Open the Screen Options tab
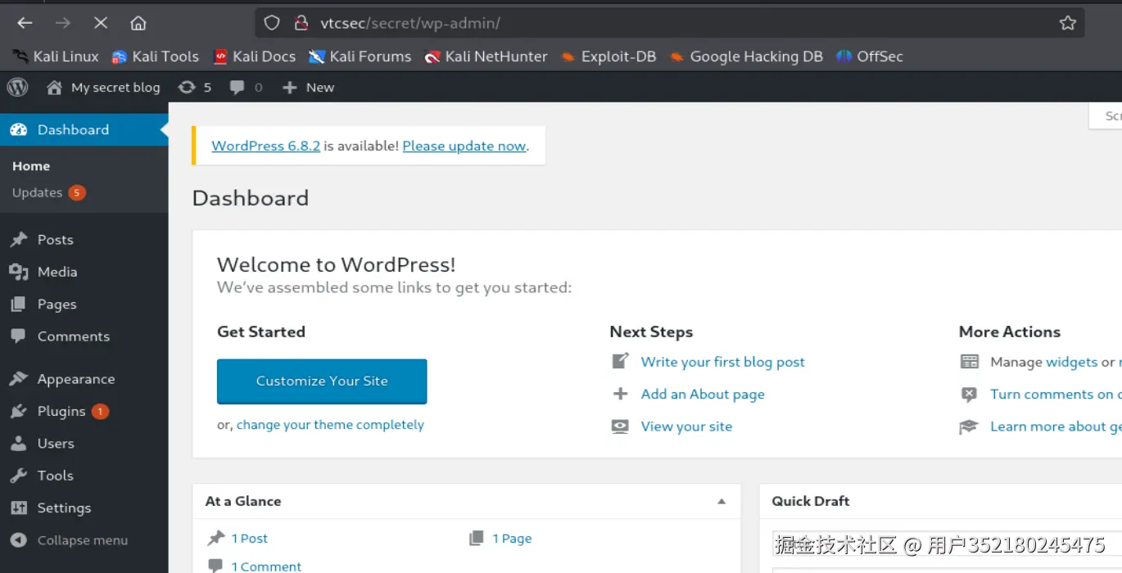The width and height of the screenshot is (1122, 573). click(1106, 116)
